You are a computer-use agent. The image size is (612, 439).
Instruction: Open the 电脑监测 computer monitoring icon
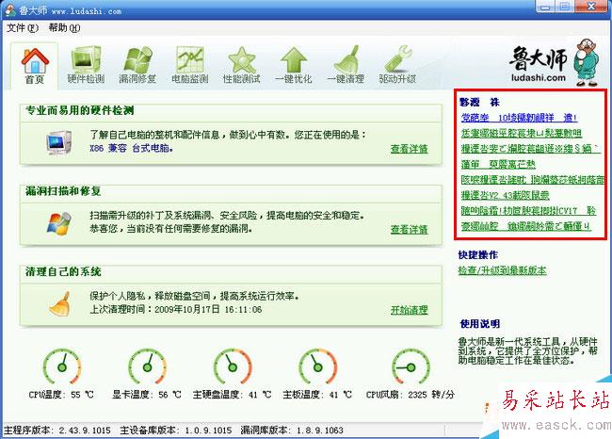189,59
